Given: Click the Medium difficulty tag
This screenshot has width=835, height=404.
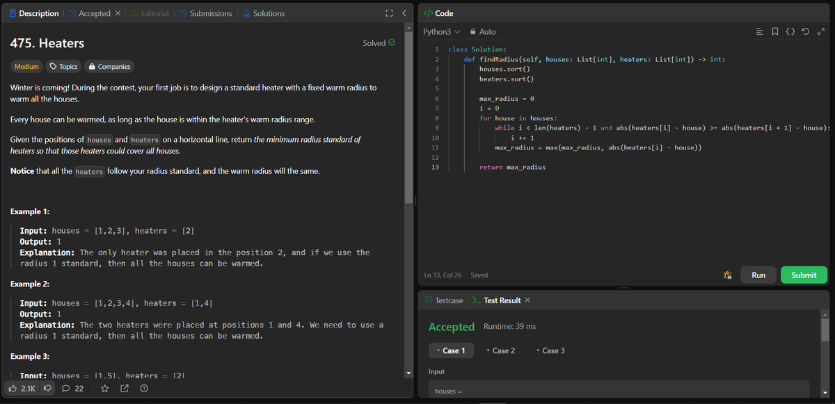Looking at the screenshot, I should [x=26, y=67].
